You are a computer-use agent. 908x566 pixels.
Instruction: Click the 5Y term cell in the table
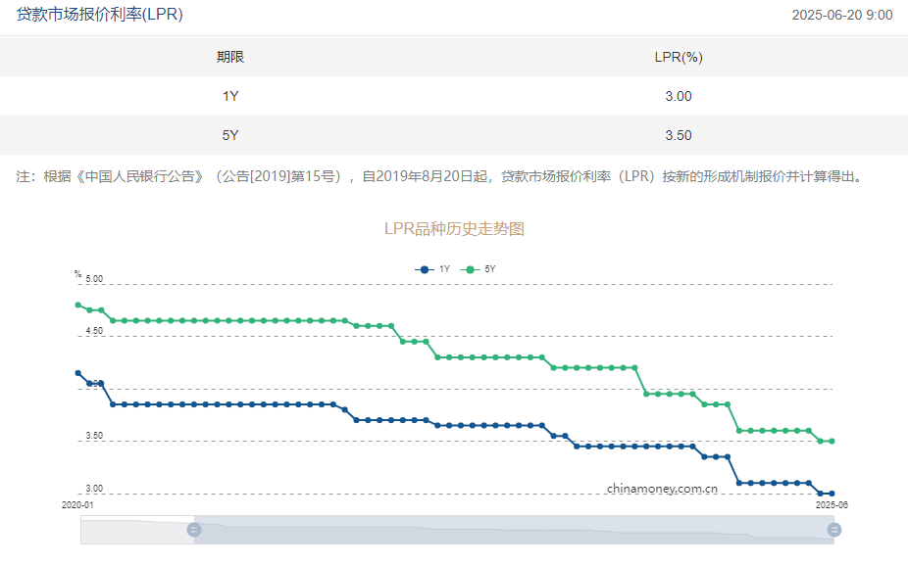point(230,135)
